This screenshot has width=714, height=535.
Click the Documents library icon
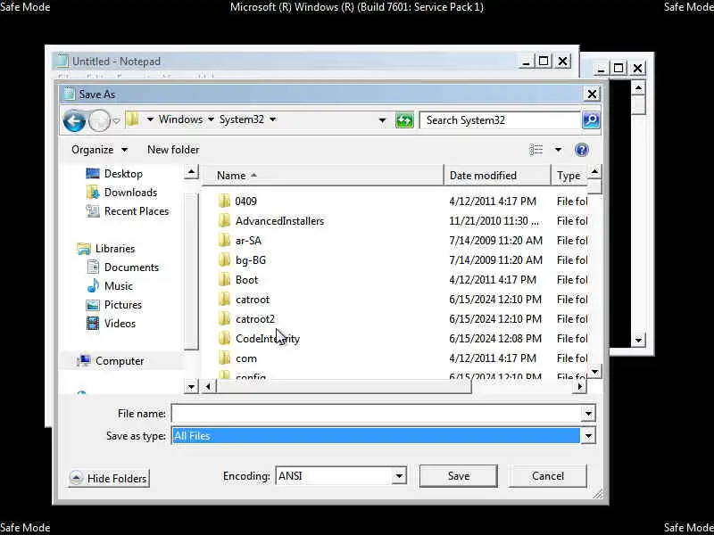click(x=93, y=267)
